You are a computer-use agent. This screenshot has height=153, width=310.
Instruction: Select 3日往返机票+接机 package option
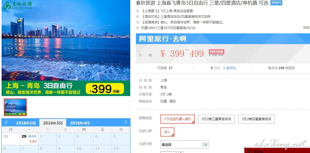(x=178, y=119)
